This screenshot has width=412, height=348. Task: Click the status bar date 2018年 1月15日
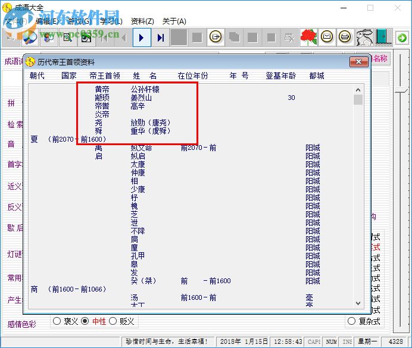[x=244, y=341]
